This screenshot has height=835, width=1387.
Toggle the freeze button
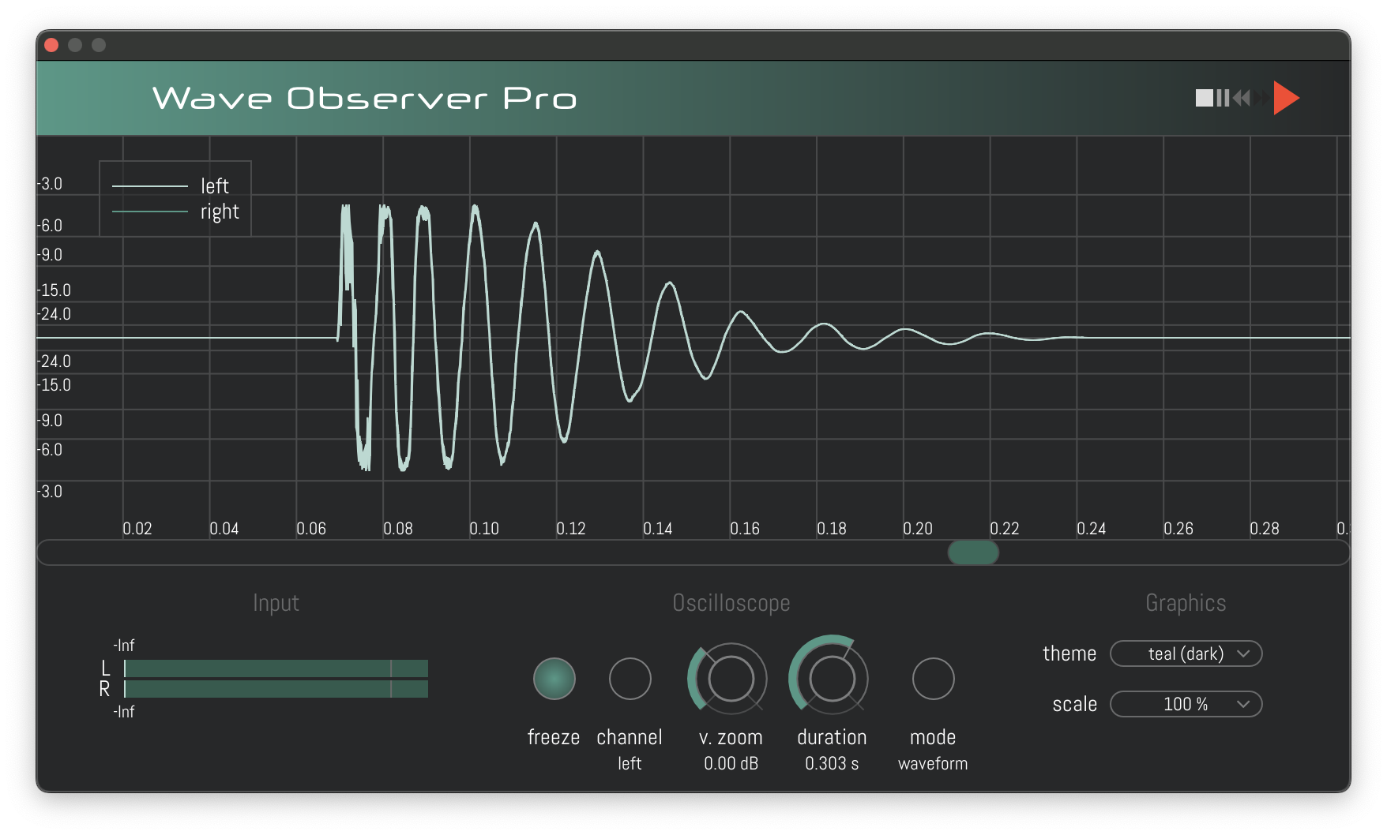[554, 679]
